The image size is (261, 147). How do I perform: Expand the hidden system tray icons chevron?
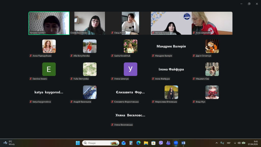(217, 143)
